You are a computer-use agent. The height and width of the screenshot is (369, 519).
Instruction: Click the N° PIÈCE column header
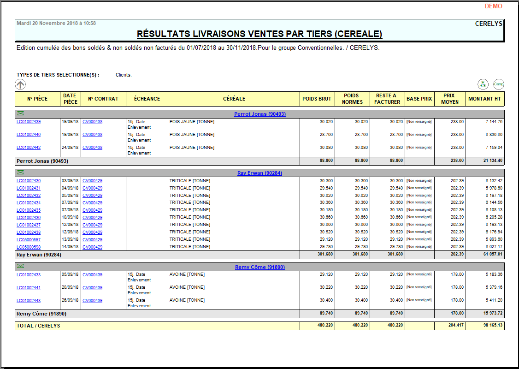[x=37, y=99]
